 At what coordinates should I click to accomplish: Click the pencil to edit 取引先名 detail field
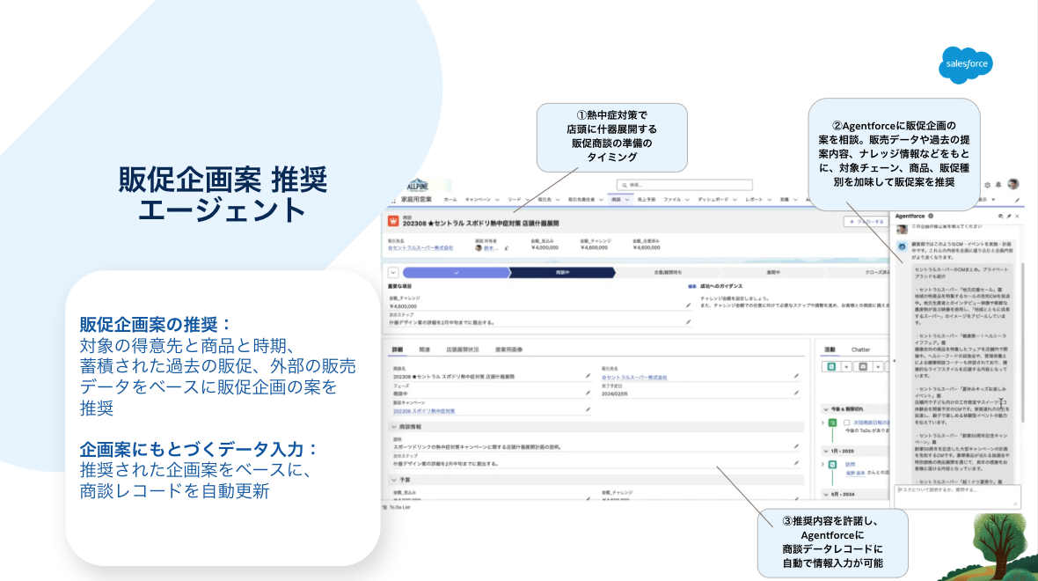point(796,376)
